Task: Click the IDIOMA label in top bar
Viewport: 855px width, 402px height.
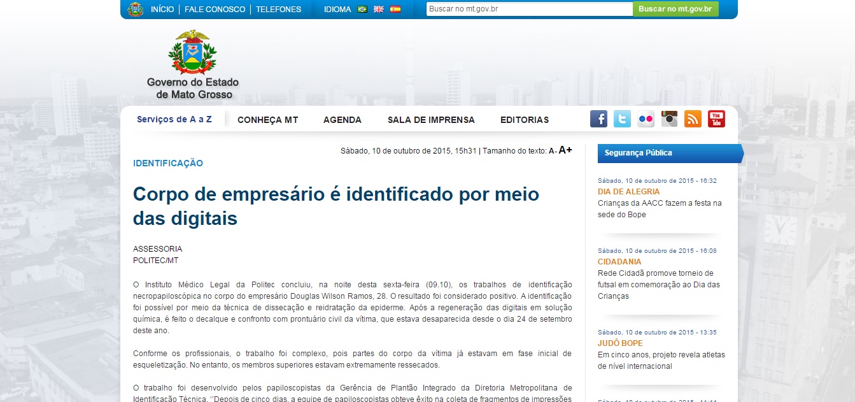Action: pyautogui.click(x=337, y=10)
